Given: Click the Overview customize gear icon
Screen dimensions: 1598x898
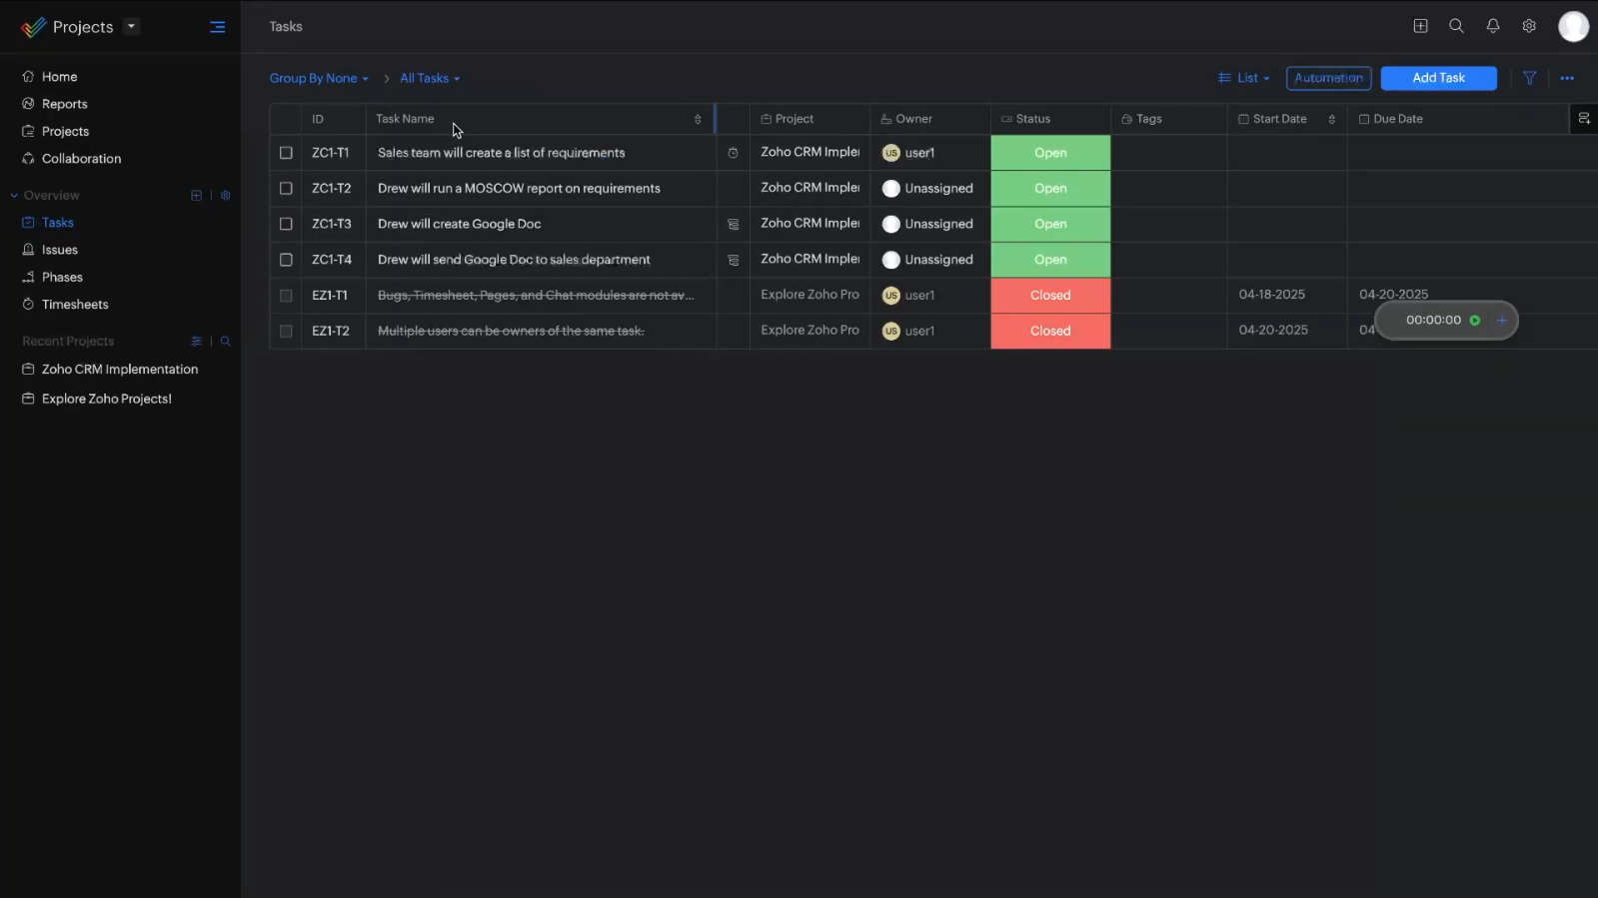Looking at the screenshot, I should pyautogui.click(x=226, y=196).
